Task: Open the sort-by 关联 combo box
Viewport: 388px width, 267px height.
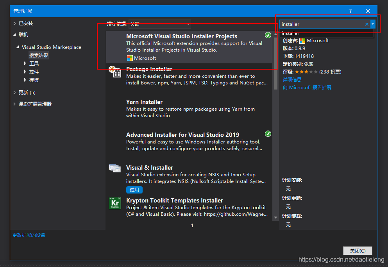Action: 159,24
